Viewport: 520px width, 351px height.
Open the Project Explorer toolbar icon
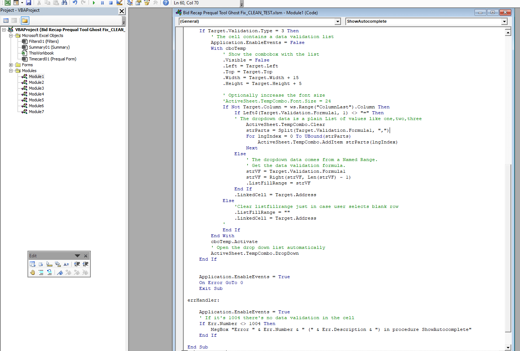(130, 3)
